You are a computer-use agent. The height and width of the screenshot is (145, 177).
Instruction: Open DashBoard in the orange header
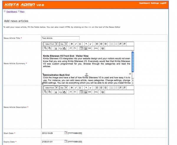tap(144, 3)
